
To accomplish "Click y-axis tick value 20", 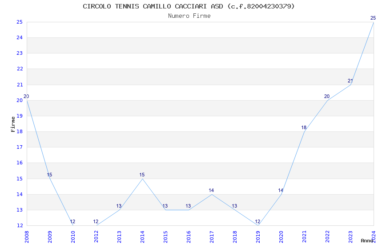I will [20, 100].
